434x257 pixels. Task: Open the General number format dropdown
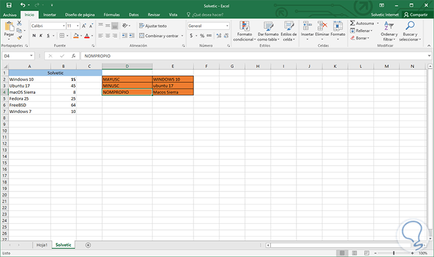(228, 26)
